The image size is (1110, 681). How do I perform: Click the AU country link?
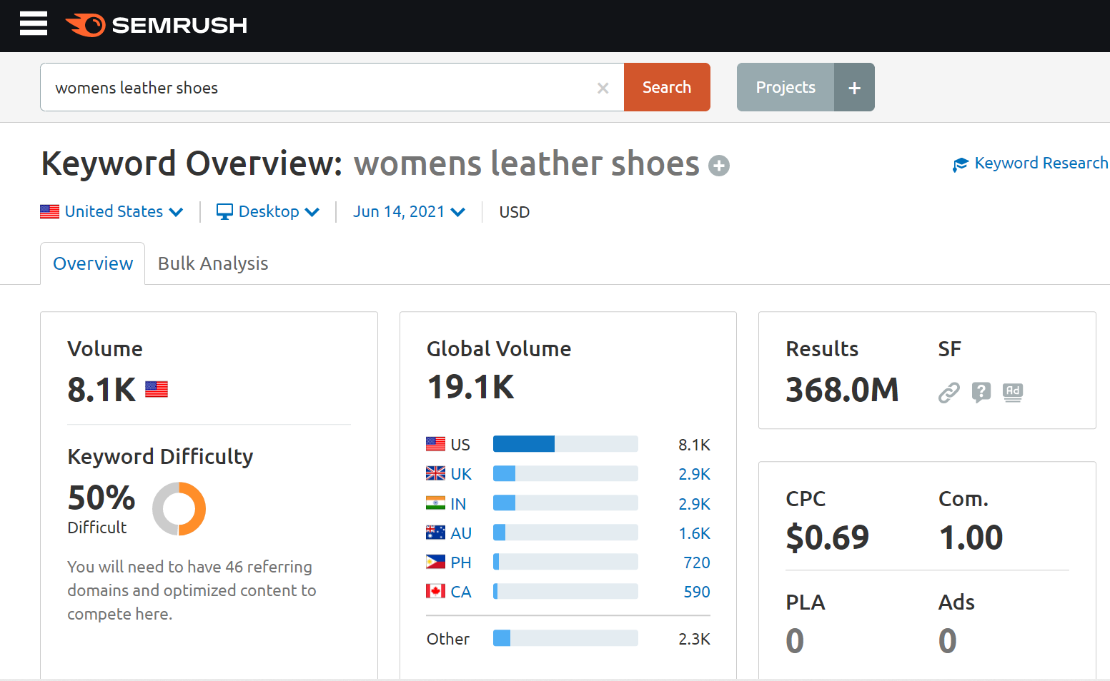click(x=461, y=533)
